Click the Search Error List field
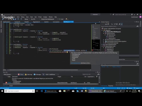 pos(90,74)
